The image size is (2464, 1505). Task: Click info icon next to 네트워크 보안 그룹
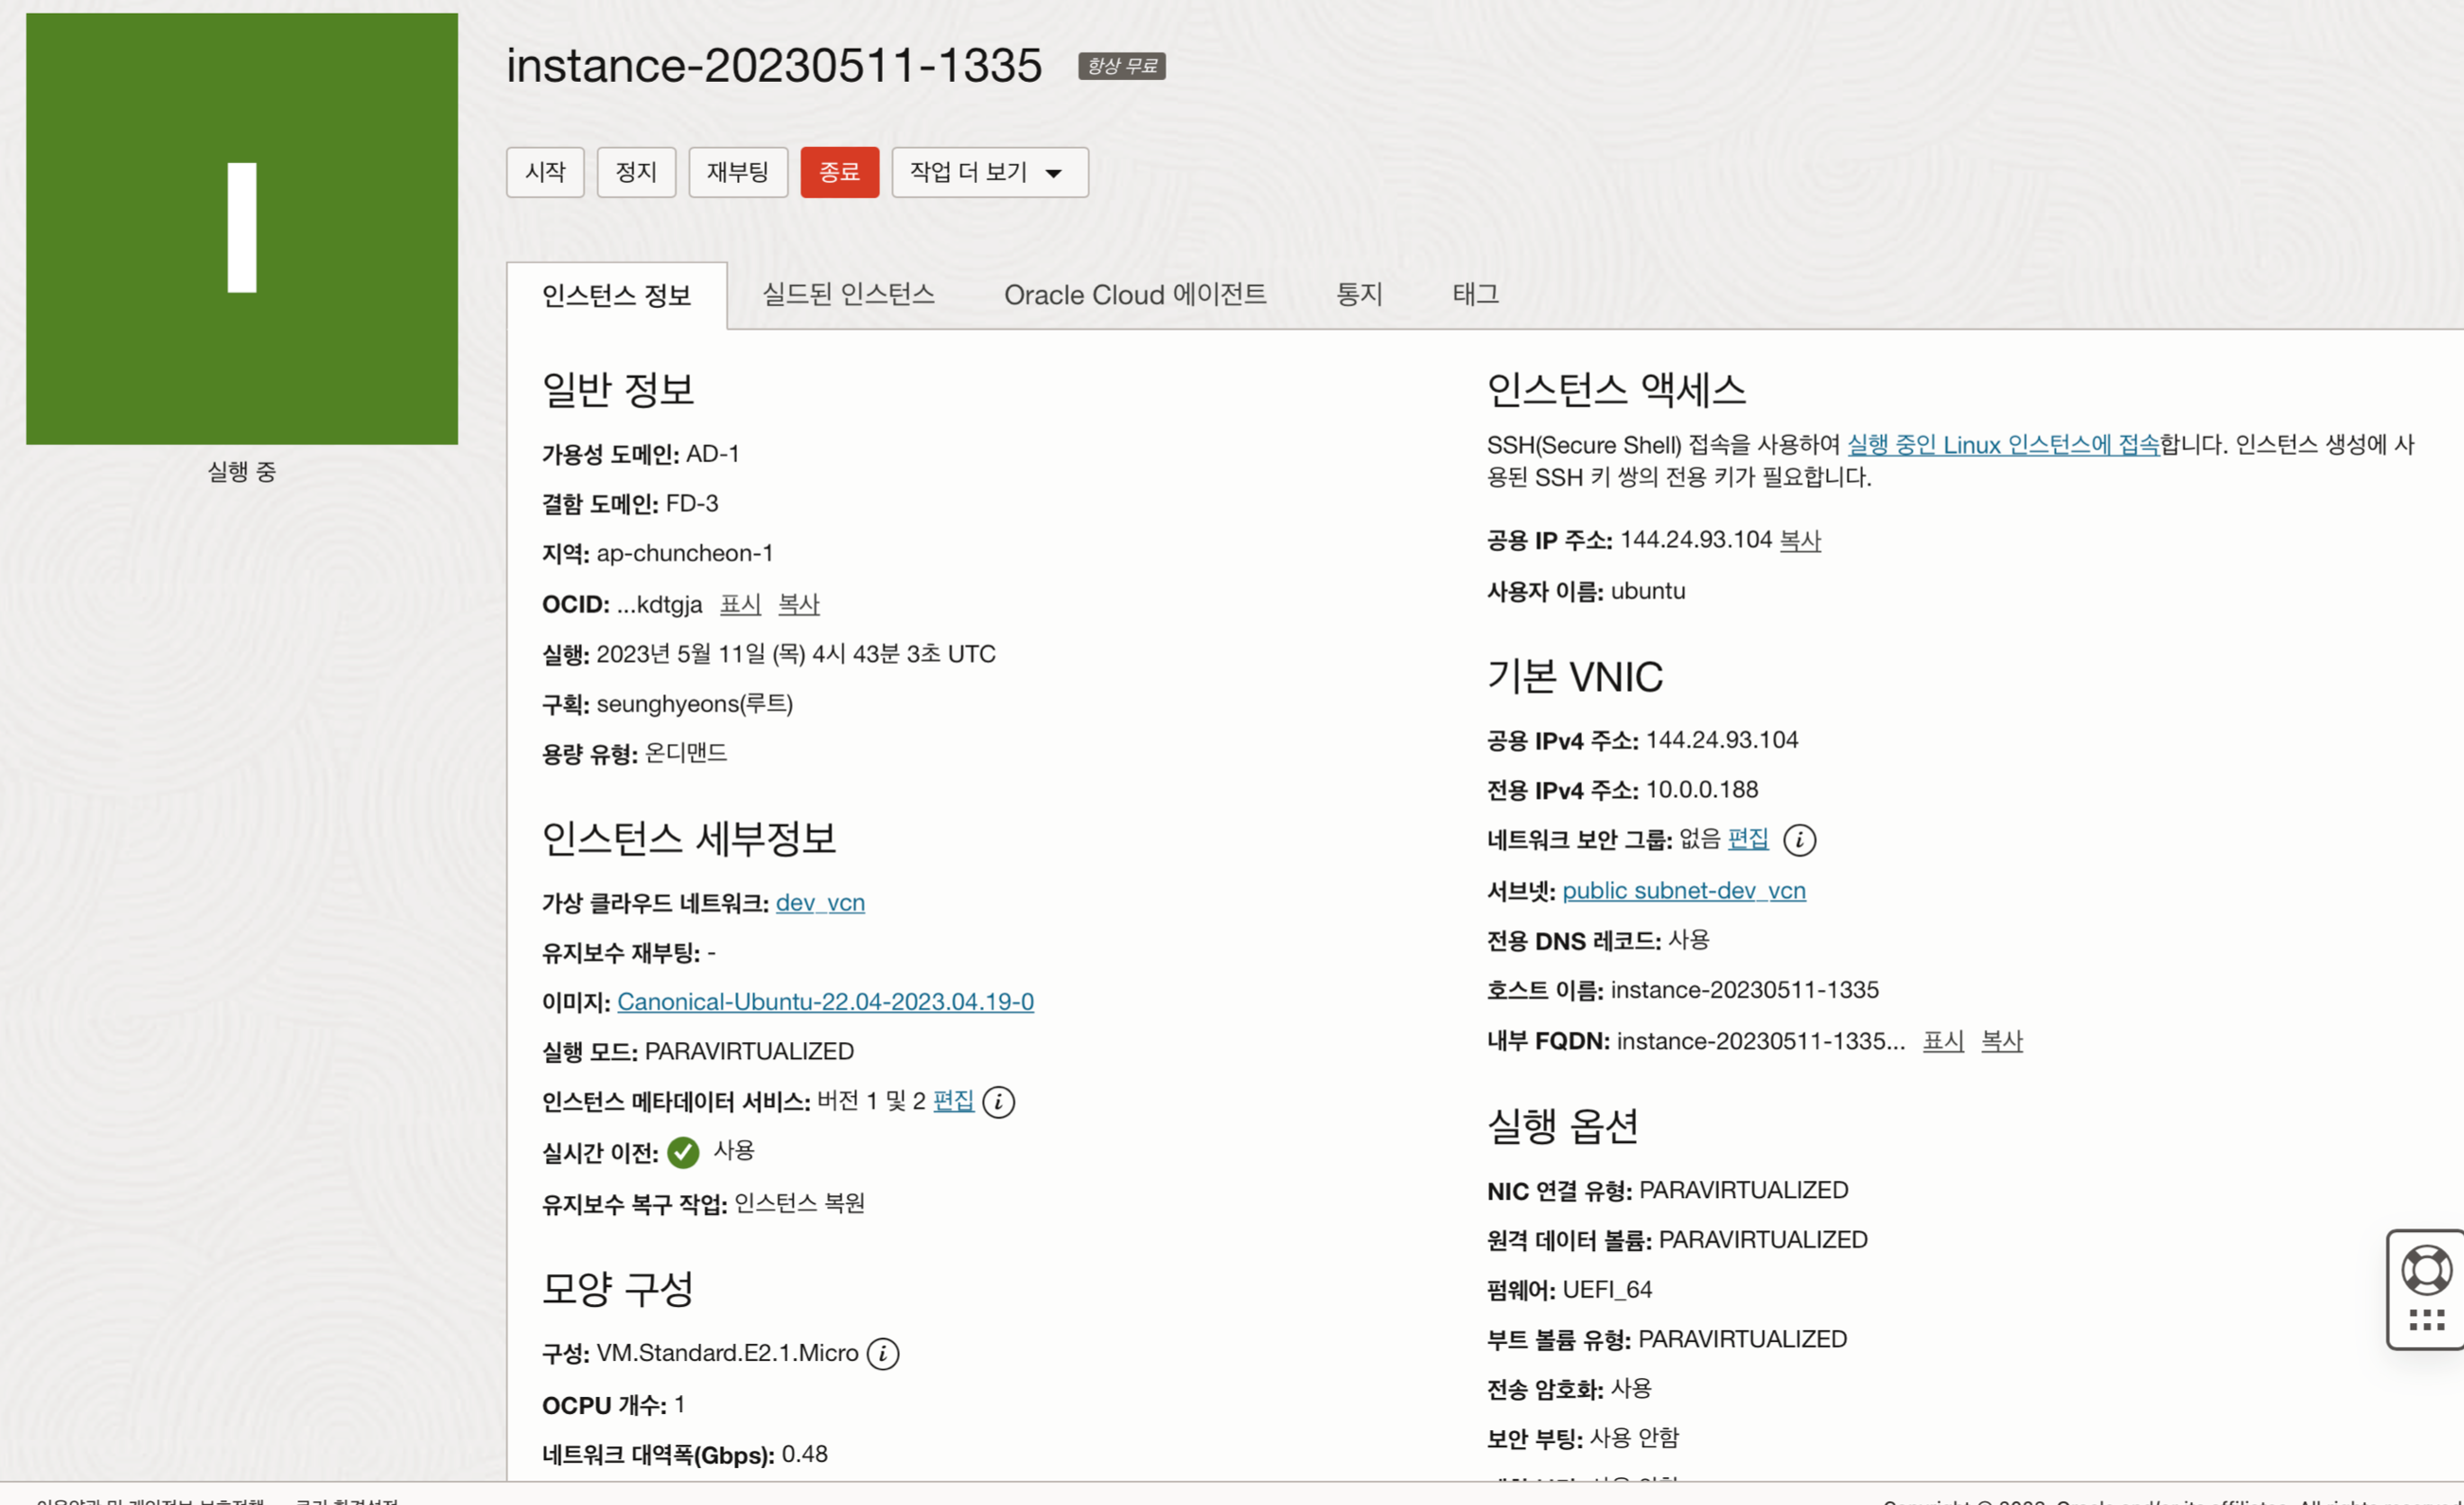click(1799, 840)
